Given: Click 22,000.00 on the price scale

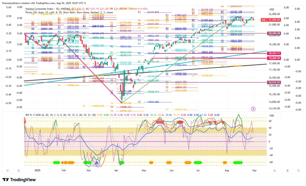Looking at the screenshot, I should tap(274, 14).
